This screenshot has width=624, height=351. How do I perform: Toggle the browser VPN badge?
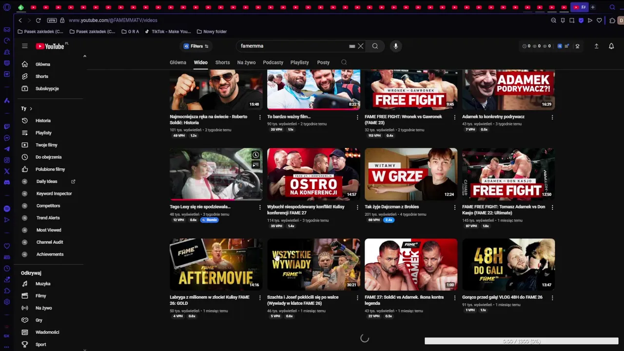52,20
